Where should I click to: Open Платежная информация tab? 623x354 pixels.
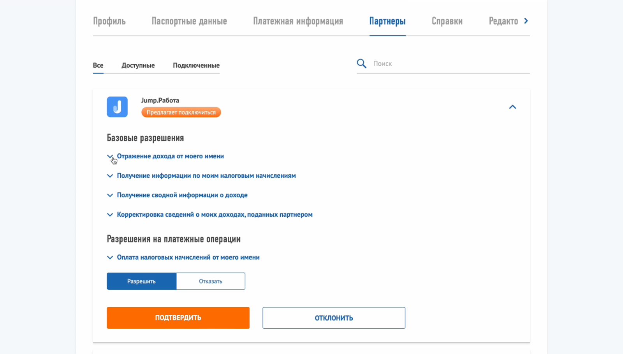pos(298,21)
